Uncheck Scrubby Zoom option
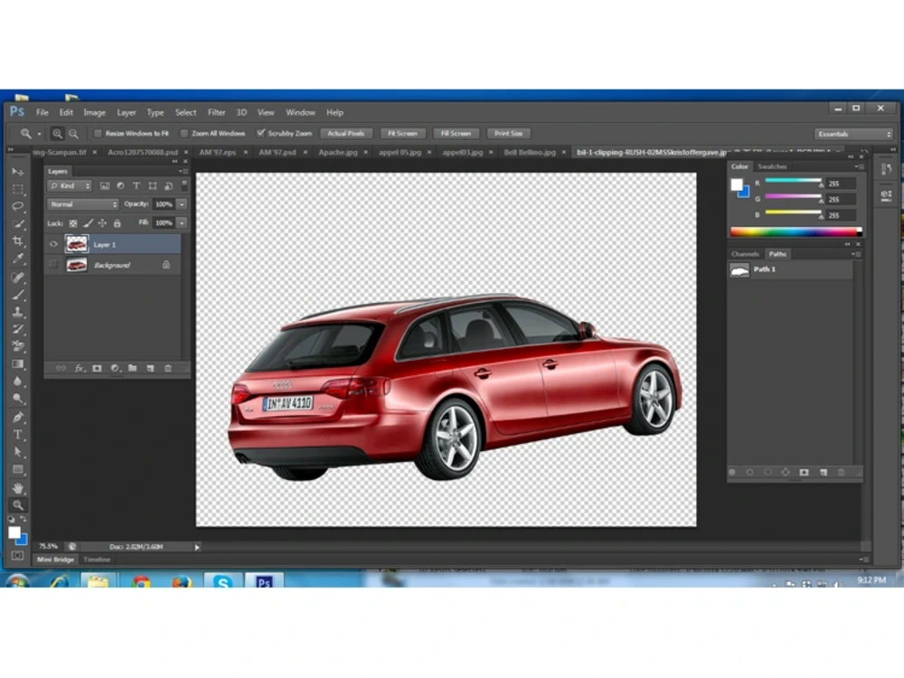The width and height of the screenshot is (904, 678). tap(260, 133)
